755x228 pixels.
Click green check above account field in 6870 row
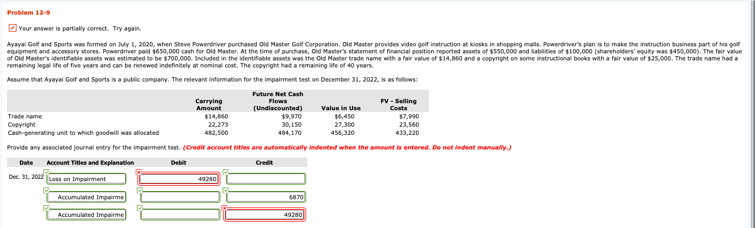pyautogui.click(x=46, y=190)
